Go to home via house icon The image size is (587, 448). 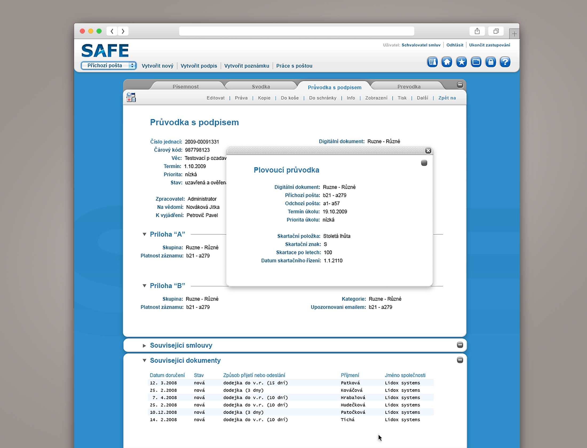pyautogui.click(x=447, y=62)
